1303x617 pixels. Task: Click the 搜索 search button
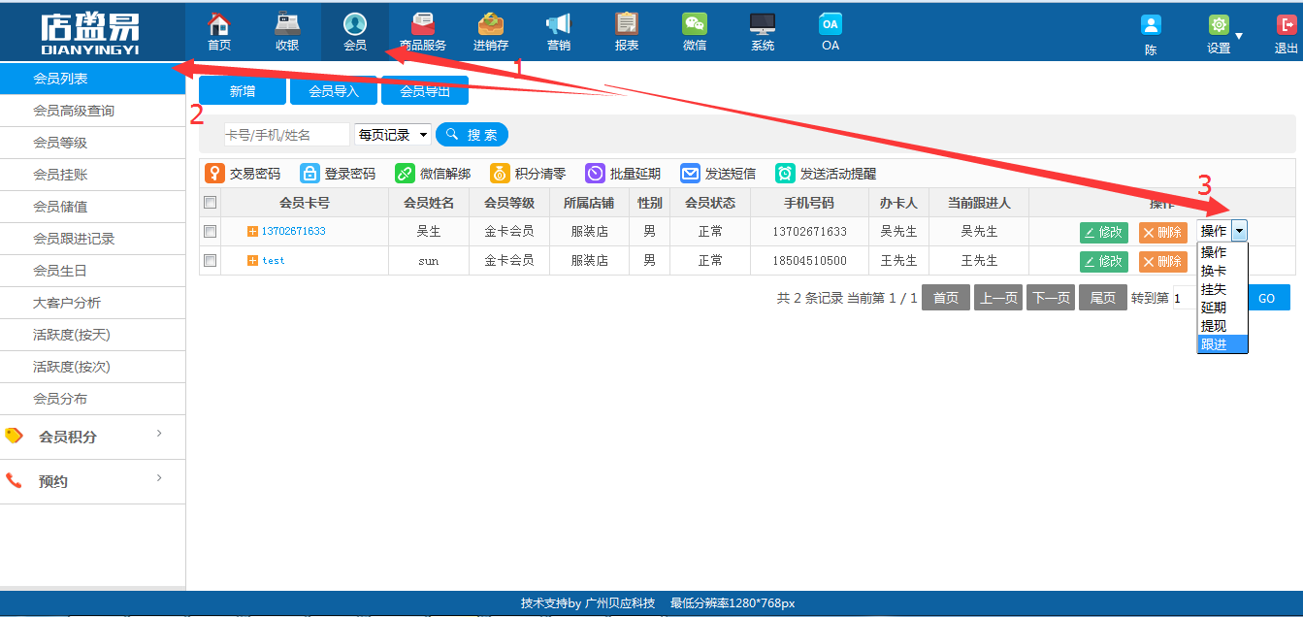click(x=472, y=135)
